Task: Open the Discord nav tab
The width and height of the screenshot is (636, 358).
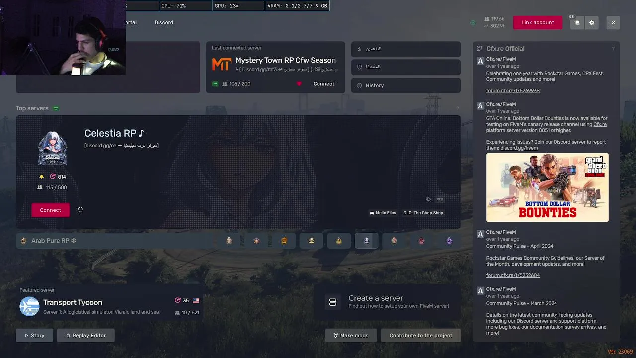Action: click(x=163, y=22)
